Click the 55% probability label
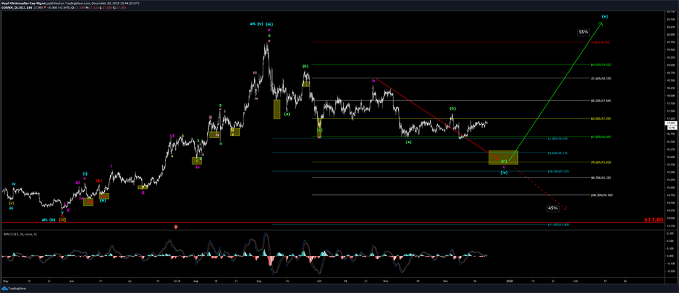The image size is (679, 293). [x=583, y=32]
